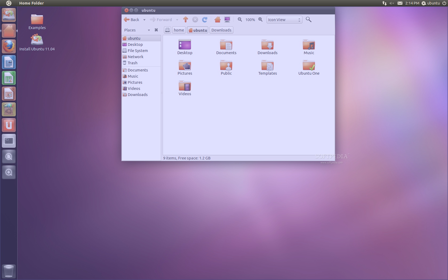Go up to parent folder arrow
Viewport: 448px width, 280px height.
[186, 19]
